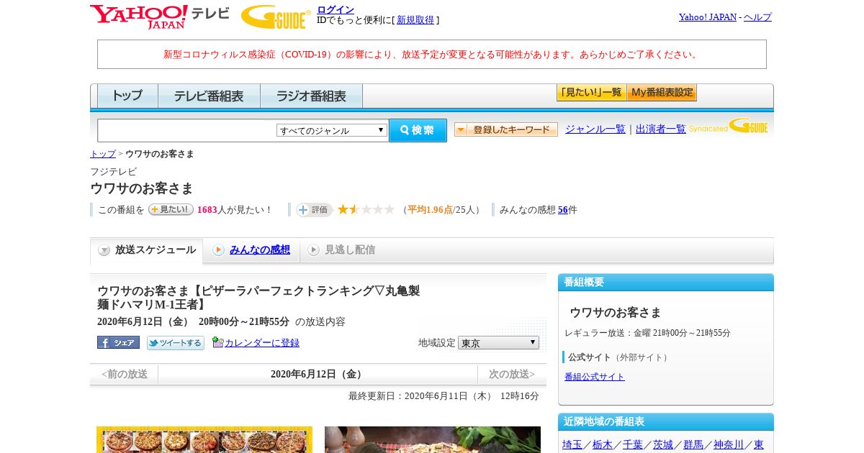Tweet this program with ツイートする

(176, 343)
